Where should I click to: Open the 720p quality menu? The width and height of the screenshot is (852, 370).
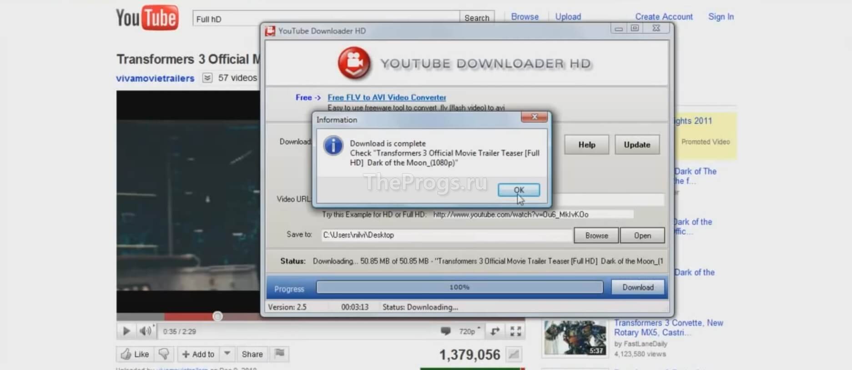point(469,331)
